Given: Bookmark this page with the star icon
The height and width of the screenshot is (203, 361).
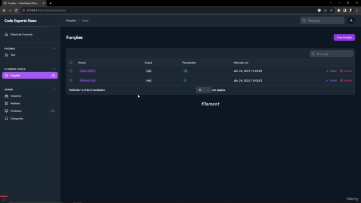Looking at the screenshot, I should 331,10.
